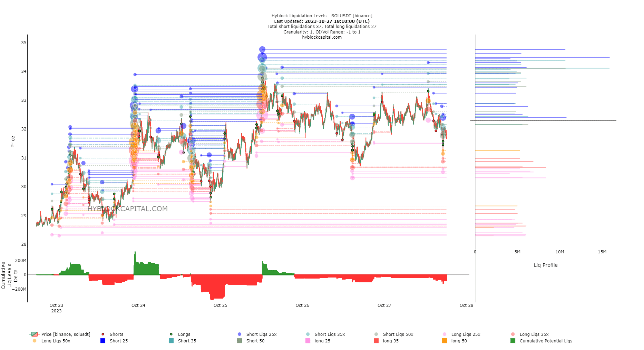Click the Oct 28 x-axis label
The image size is (644, 350).
[x=467, y=305]
